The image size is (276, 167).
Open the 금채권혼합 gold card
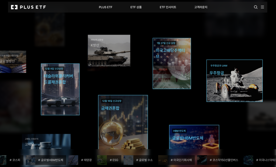(123, 122)
